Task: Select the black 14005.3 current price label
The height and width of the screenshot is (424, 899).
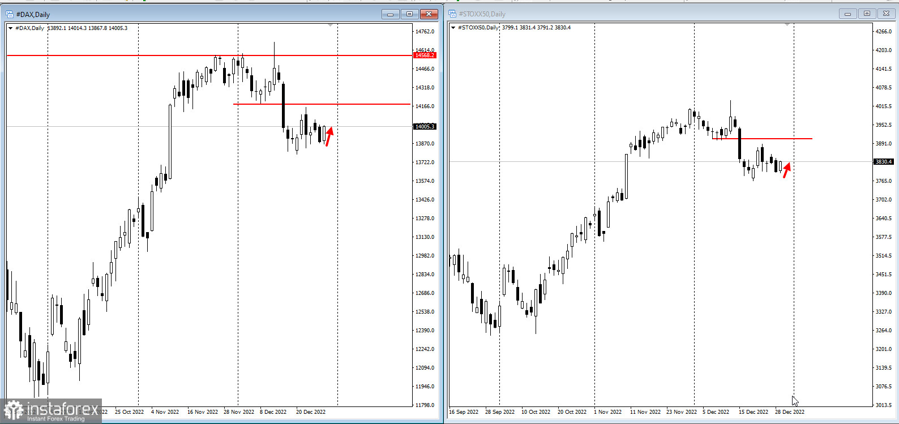Action: [425, 126]
